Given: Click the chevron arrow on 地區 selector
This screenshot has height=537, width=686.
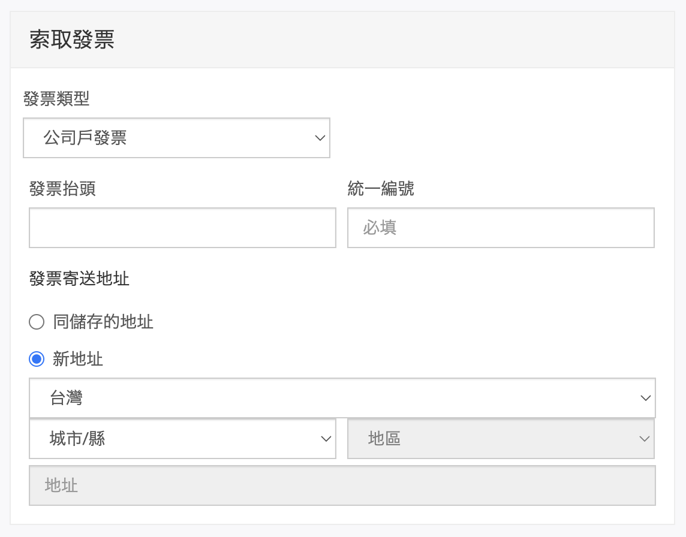Looking at the screenshot, I should (x=645, y=439).
